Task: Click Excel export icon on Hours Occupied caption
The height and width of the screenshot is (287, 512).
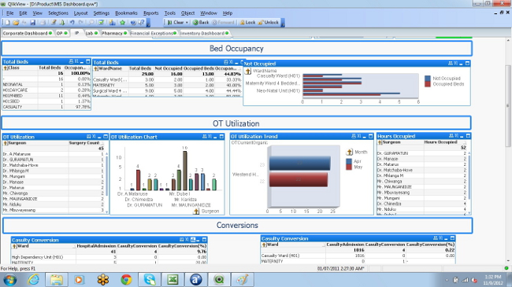Action: tap(457, 136)
